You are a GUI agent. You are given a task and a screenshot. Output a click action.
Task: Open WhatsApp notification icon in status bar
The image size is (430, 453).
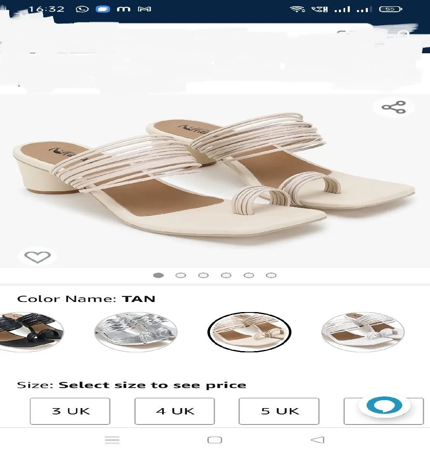[x=82, y=9]
